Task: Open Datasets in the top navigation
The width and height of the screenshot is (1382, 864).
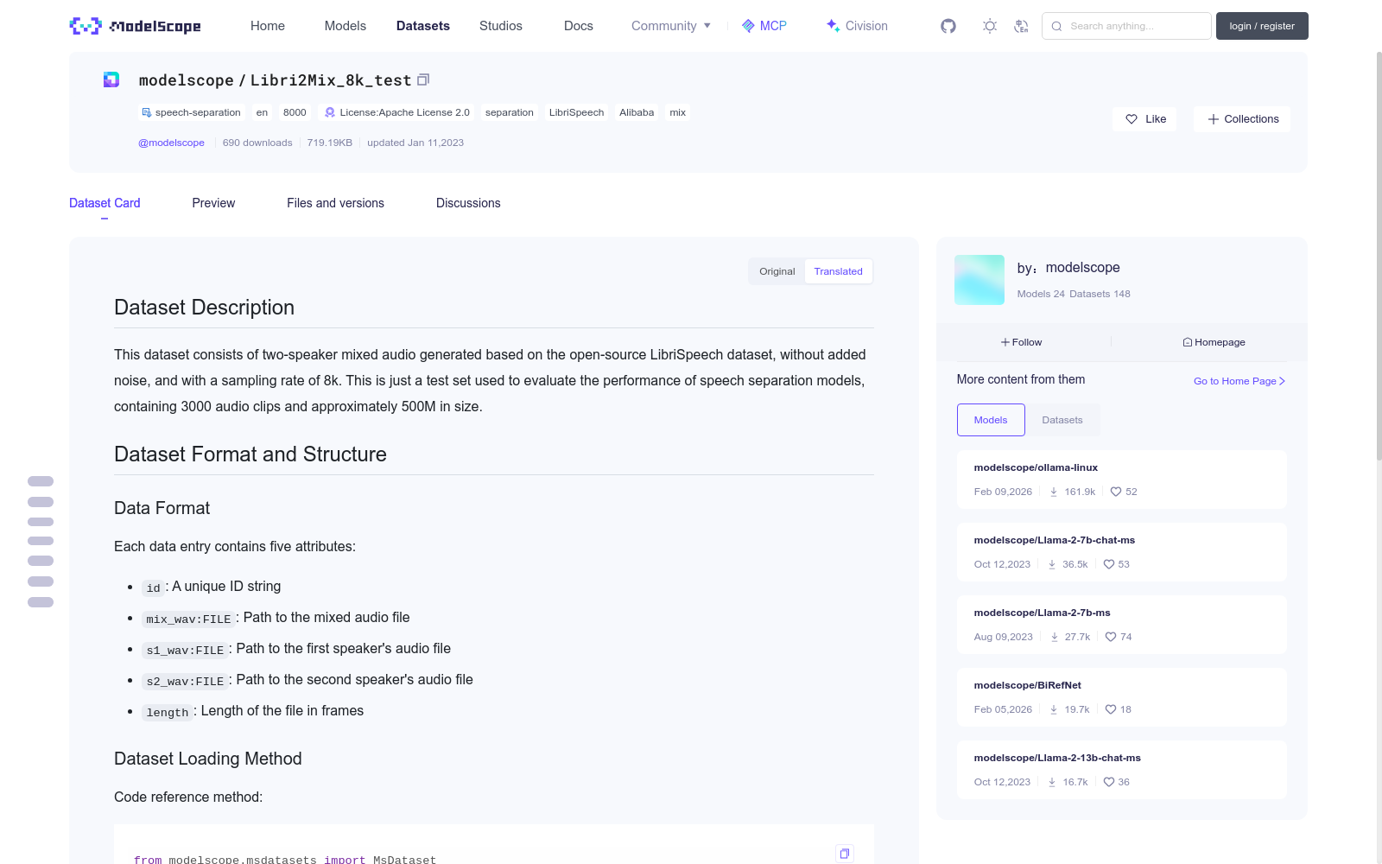Action: (423, 26)
